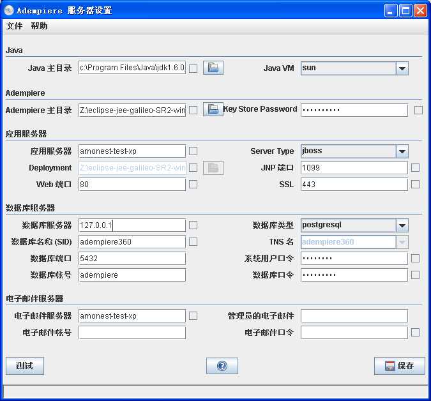The height and width of the screenshot is (401, 431).
Task: Toggle the checkbox beside 应用服务器 amonest-test-xp field
Action: click(x=193, y=151)
